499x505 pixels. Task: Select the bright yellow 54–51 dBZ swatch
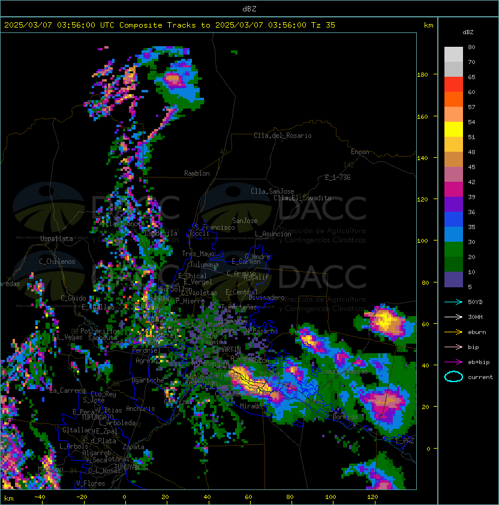pos(453,129)
